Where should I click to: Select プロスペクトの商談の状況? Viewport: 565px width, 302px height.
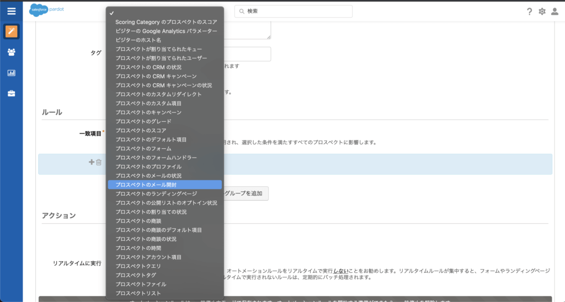[x=164, y=239]
